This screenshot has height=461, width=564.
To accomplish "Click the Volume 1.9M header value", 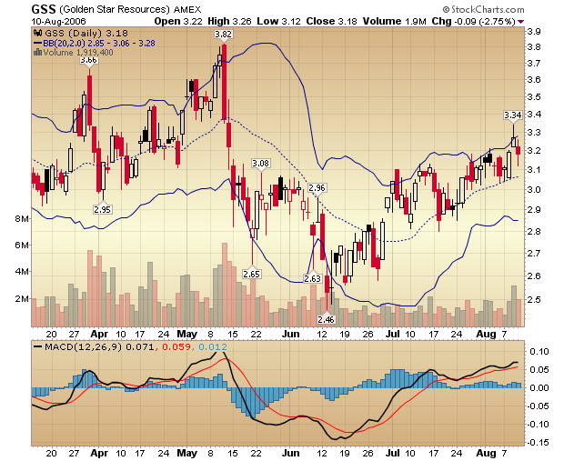I will pyautogui.click(x=394, y=21).
